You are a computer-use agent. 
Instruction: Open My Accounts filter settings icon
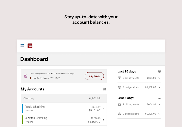coord(105,89)
